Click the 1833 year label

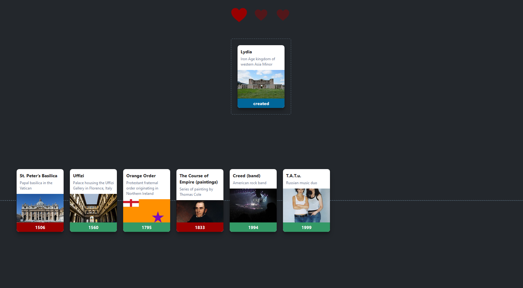(200, 227)
